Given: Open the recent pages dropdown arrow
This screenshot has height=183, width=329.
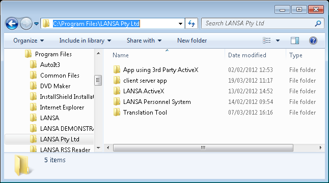Looking at the screenshot, I should [36, 24].
